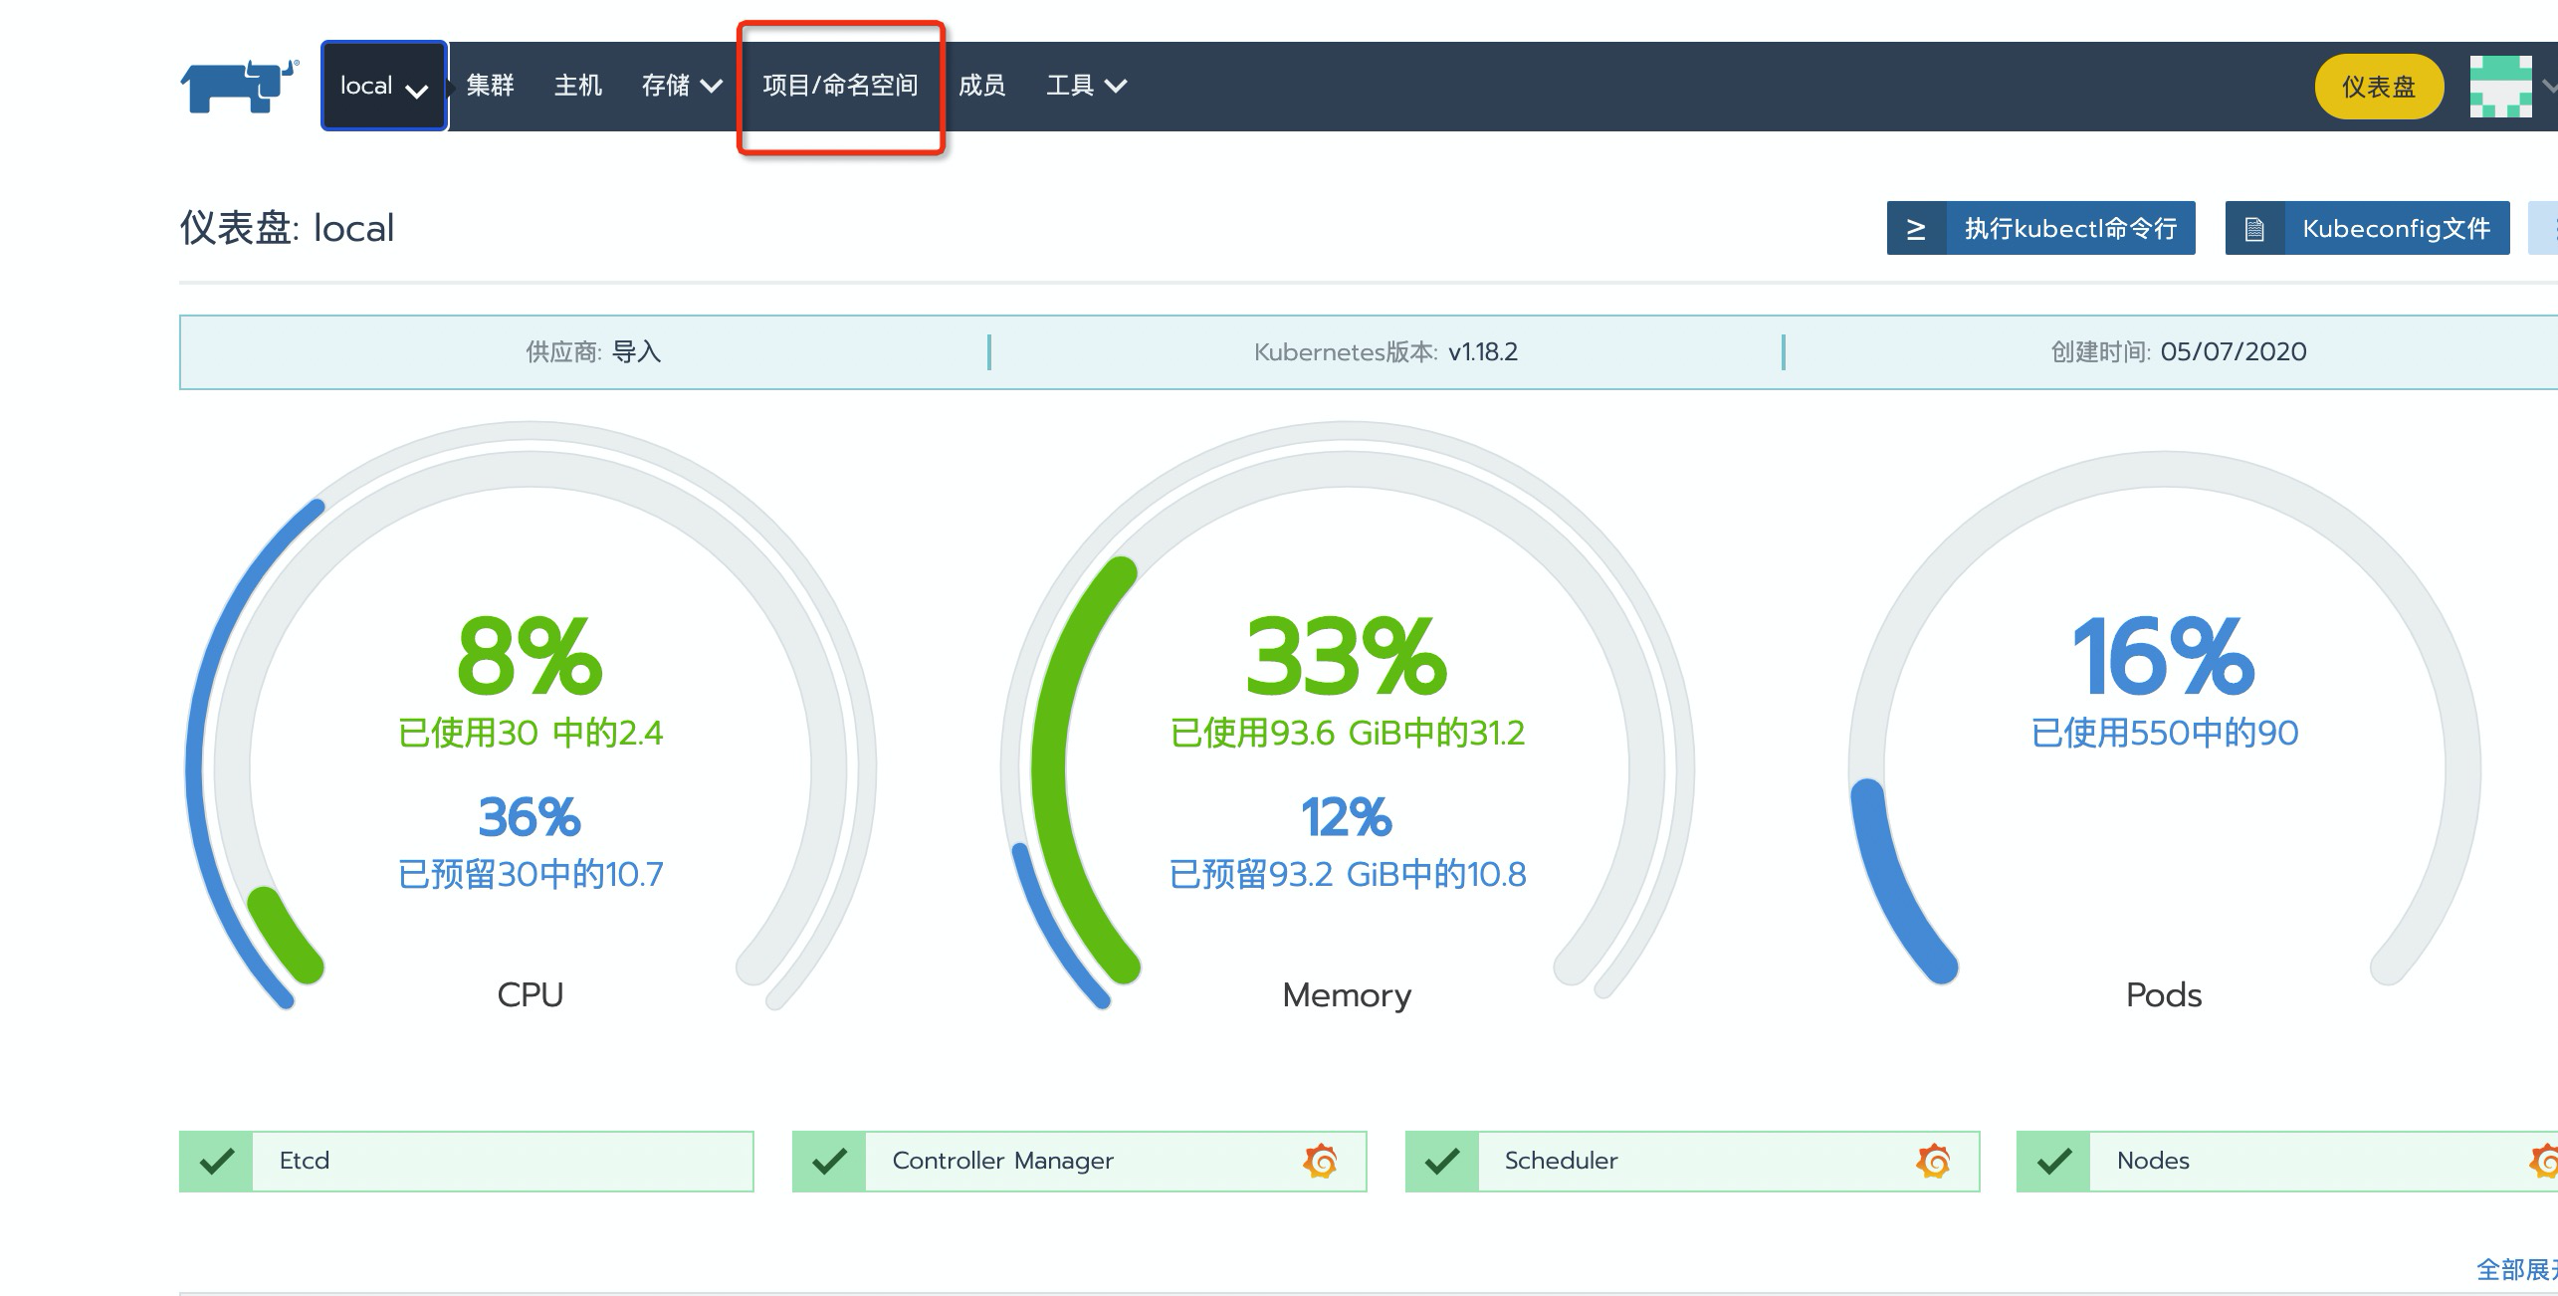Open the 成员 members menu item
This screenshot has height=1296, width=2558.
pos(981,87)
